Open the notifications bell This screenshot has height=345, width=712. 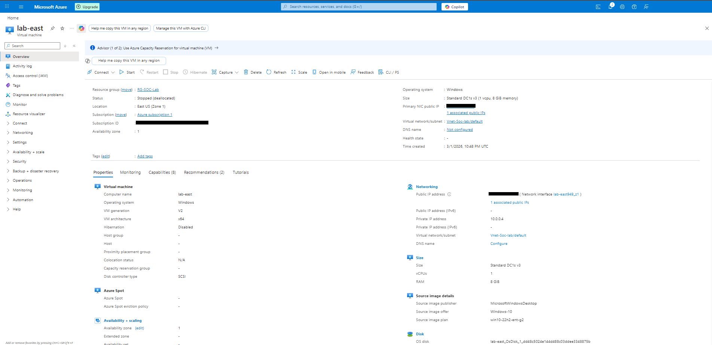point(610,7)
